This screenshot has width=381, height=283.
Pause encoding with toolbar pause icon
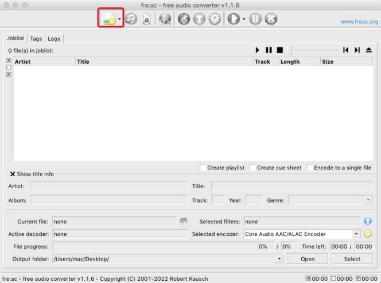click(255, 19)
